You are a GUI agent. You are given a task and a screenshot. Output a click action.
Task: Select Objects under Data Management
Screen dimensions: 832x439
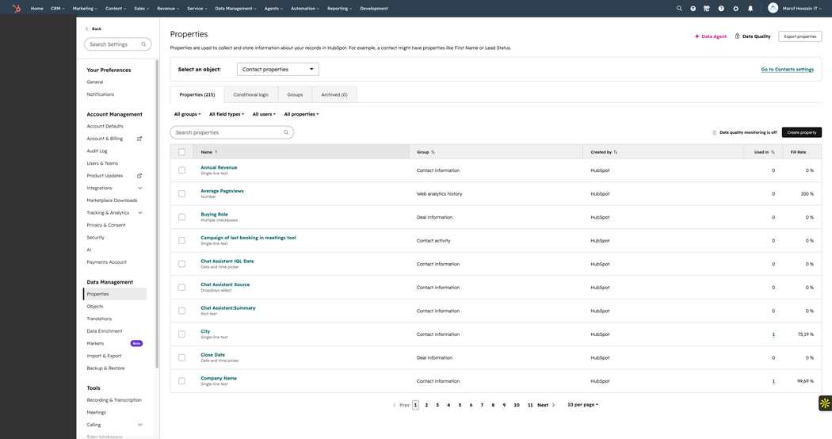[x=95, y=307]
